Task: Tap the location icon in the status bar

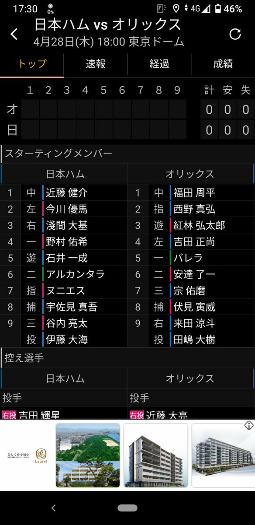Action: point(176,9)
